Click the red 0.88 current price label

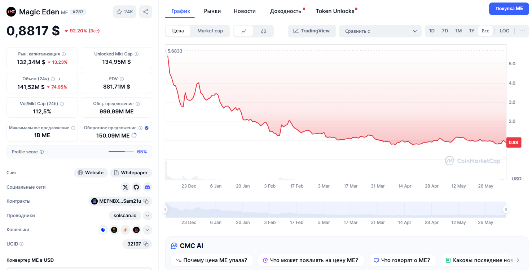pos(513,143)
